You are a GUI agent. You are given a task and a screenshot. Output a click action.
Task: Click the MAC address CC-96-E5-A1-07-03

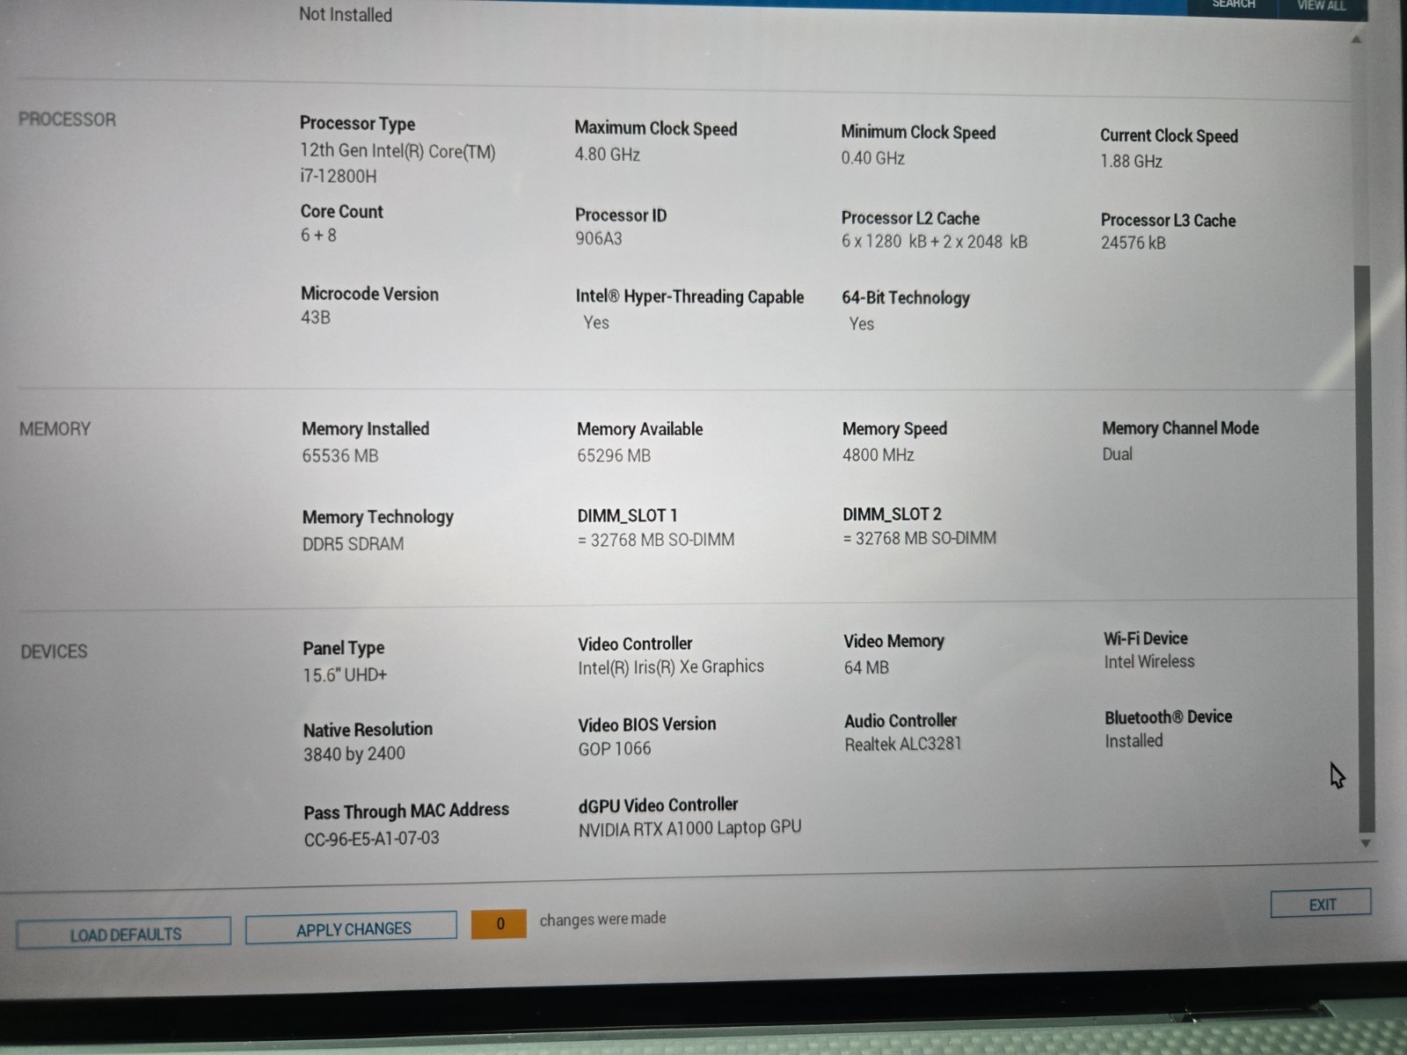371,839
